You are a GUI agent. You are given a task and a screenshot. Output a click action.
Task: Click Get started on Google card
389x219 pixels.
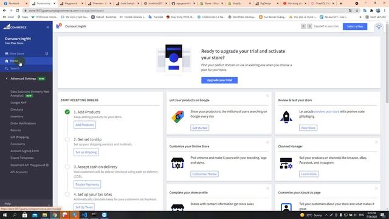(200, 128)
